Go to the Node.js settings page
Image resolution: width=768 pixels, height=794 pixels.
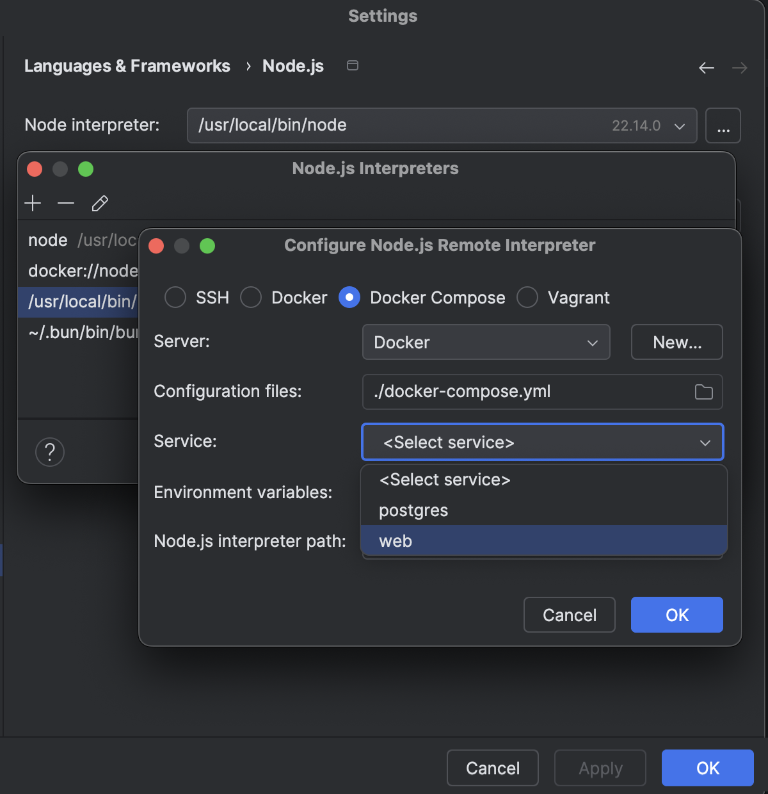point(292,66)
